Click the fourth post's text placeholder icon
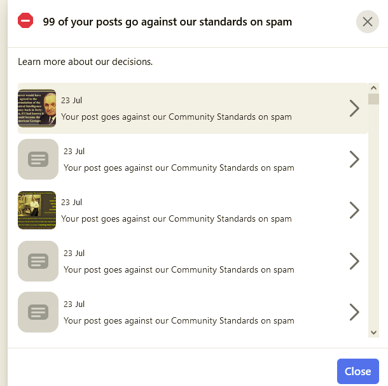Image resolution: width=388 pixels, height=386 pixels. click(x=38, y=261)
